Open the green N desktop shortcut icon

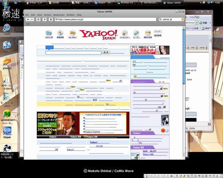pyautogui.click(x=7, y=114)
